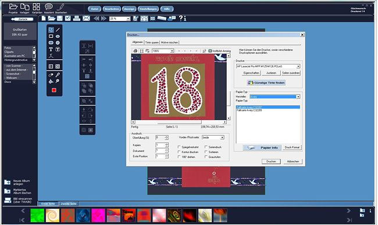The image size is (378, 225).
Task: Click the Assistent speech bubble icon
Action: pyautogui.click(x=49, y=6)
